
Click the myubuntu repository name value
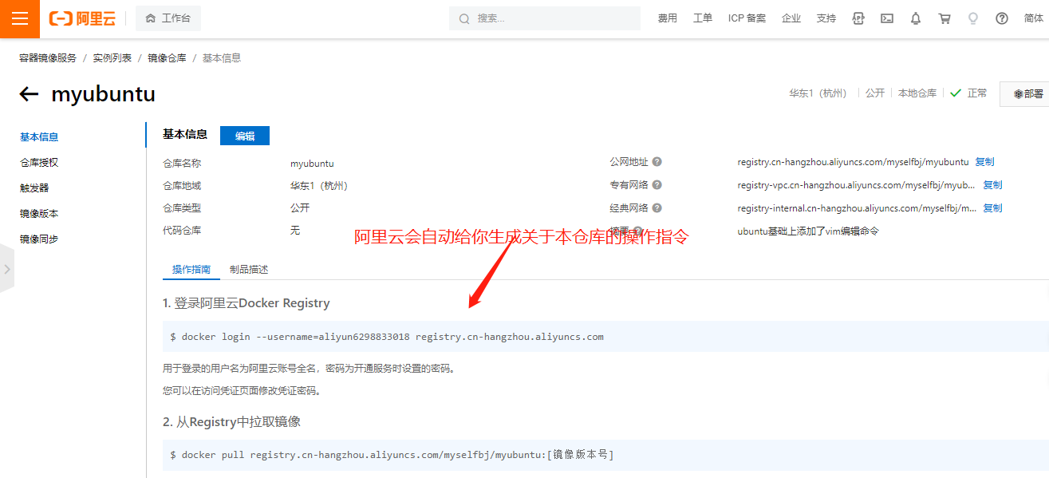click(x=312, y=164)
